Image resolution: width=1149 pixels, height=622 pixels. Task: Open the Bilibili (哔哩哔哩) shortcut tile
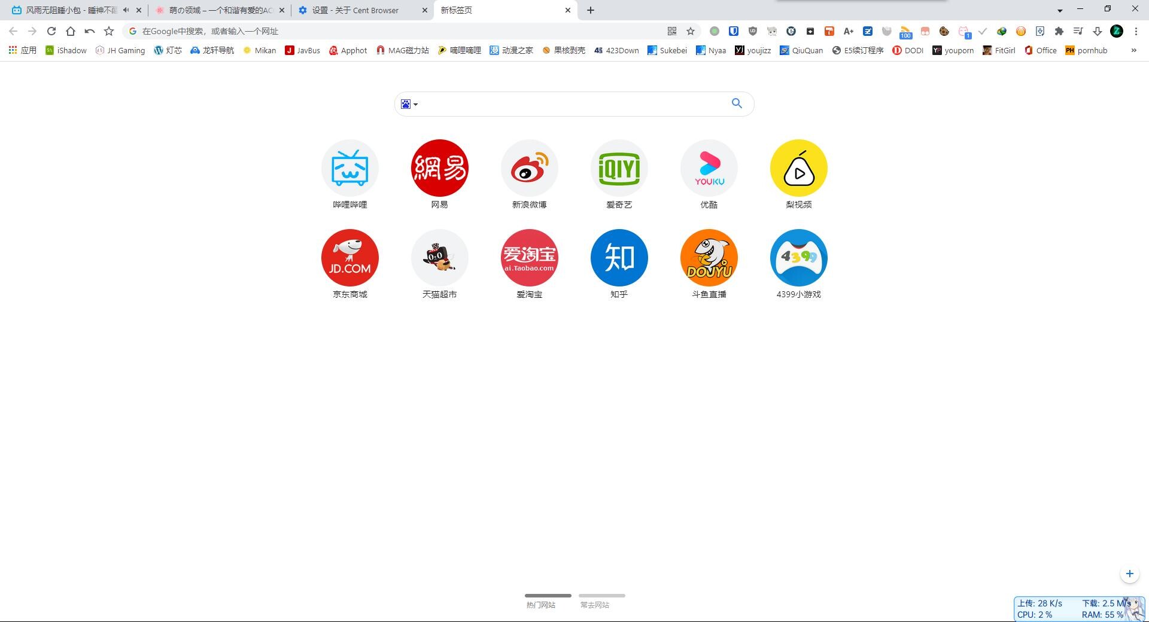(x=350, y=168)
